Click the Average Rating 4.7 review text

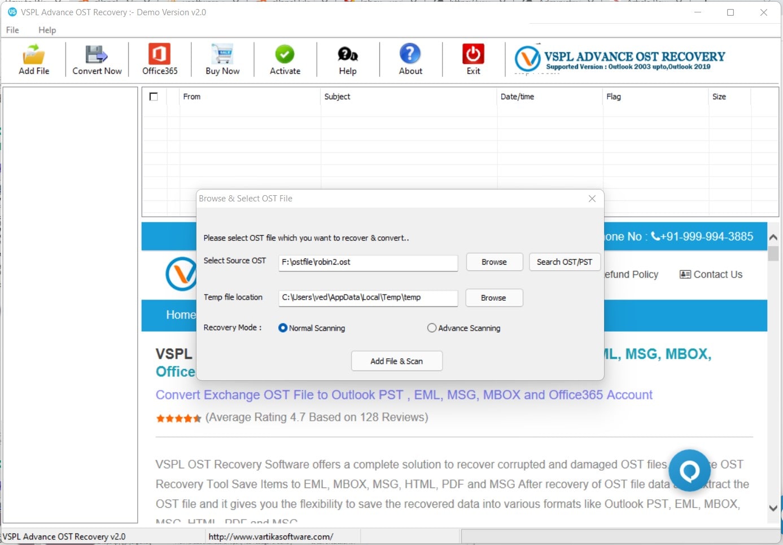[x=317, y=417]
